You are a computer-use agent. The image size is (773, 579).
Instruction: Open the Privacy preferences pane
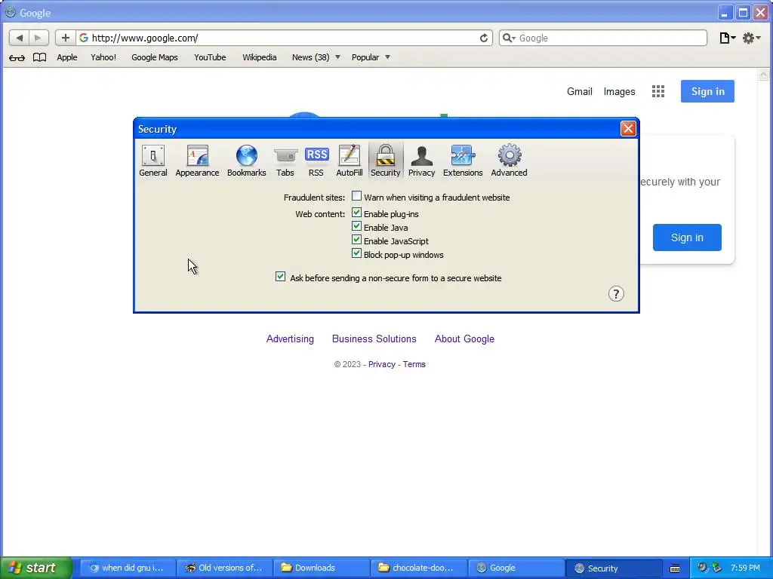[x=421, y=161]
